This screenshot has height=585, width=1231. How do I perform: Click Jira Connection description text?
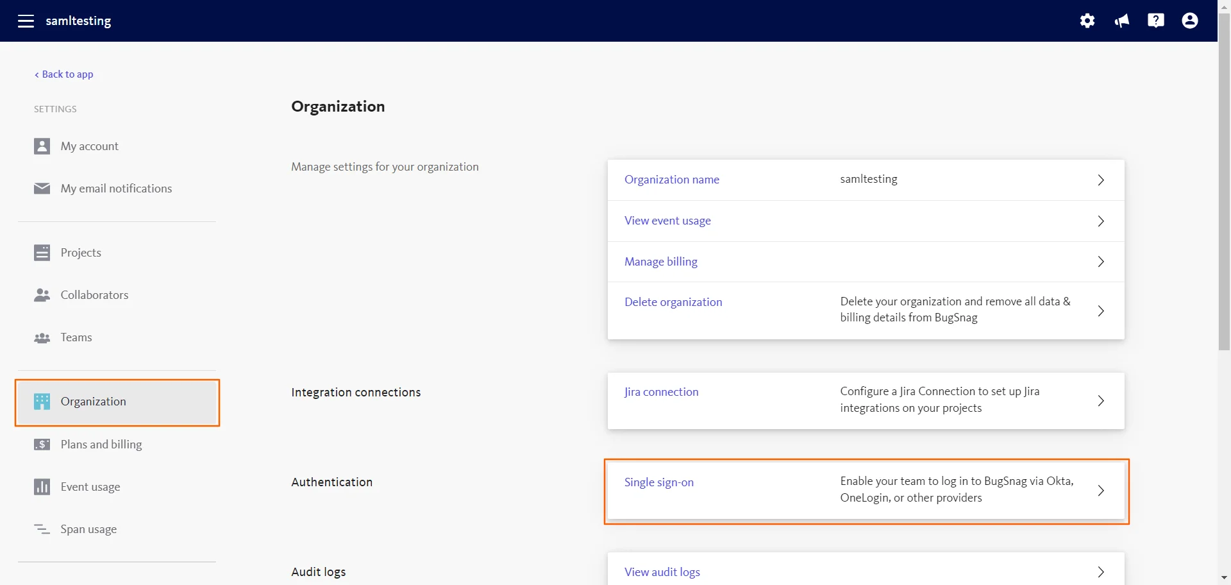point(940,400)
